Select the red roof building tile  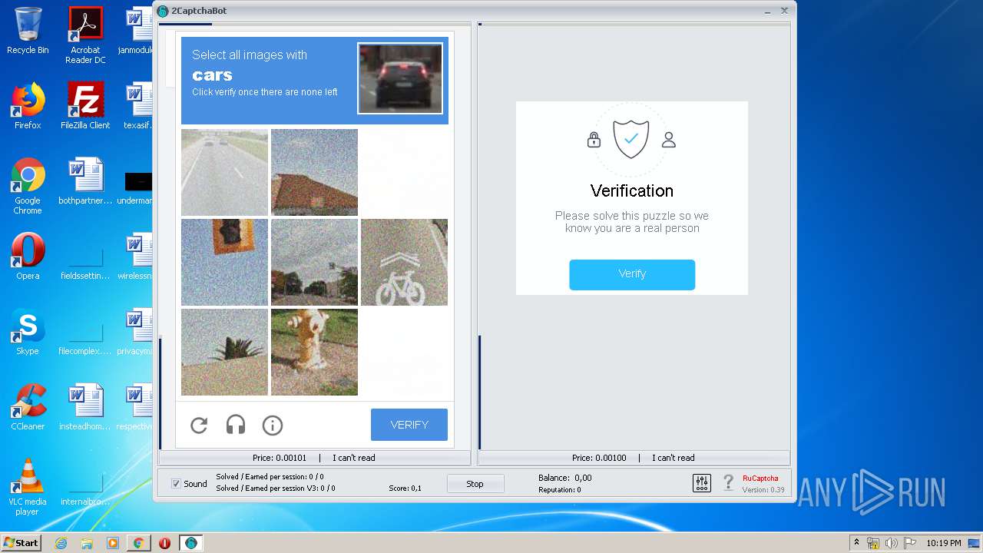coord(314,172)
